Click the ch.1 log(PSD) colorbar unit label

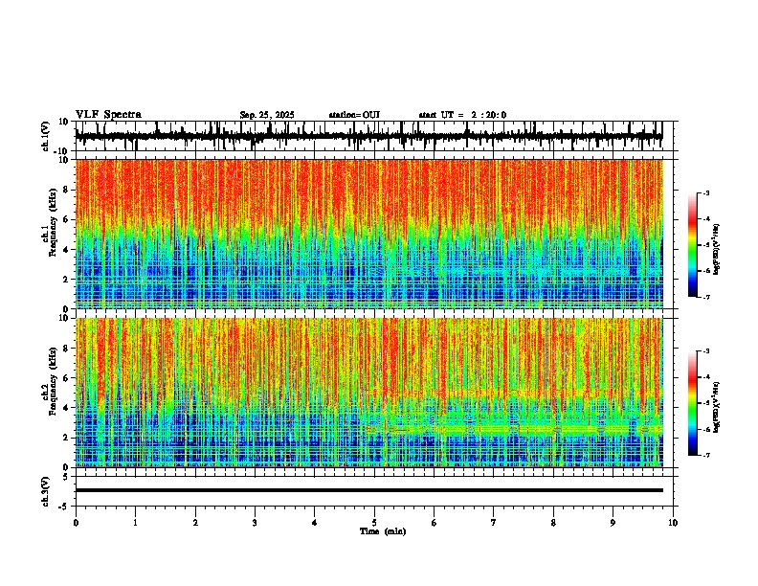pos(716,250)
